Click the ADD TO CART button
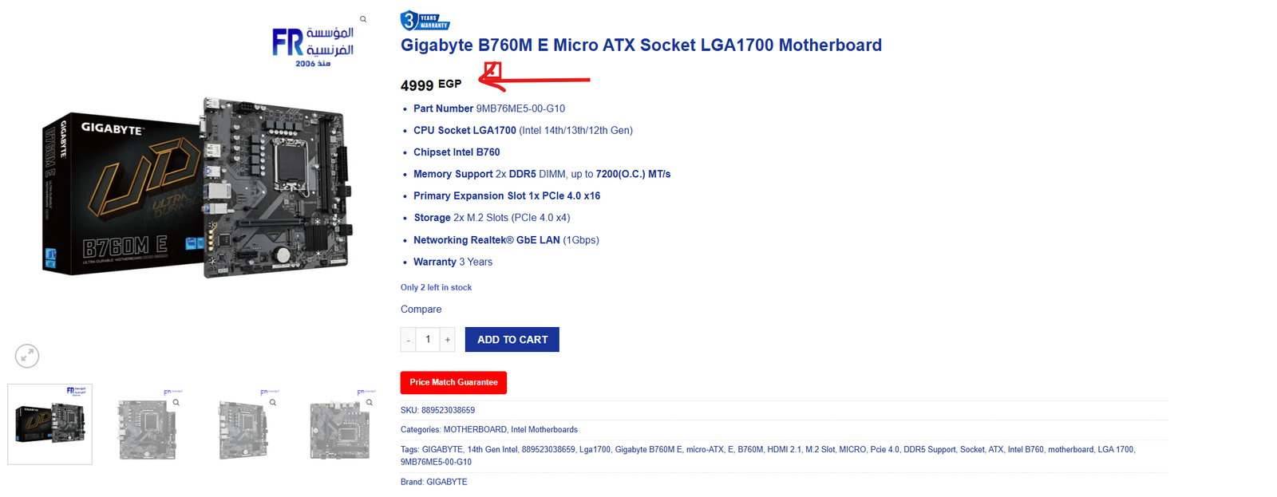 (x=512, y=340)
